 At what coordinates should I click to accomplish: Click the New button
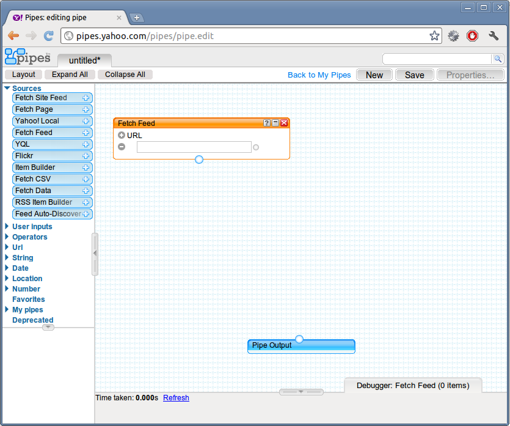coord(374,75)
